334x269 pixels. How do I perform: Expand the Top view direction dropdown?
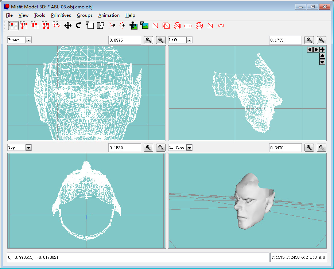tap(28, 148)
